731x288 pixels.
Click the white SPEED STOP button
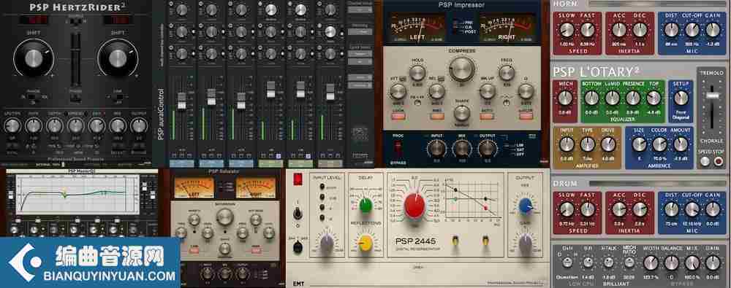(705, 162)
